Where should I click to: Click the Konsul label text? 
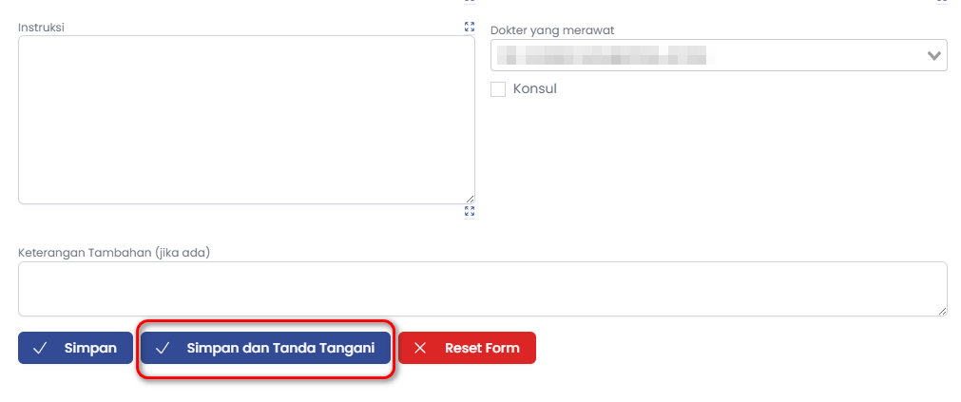(x=534, y=89)
